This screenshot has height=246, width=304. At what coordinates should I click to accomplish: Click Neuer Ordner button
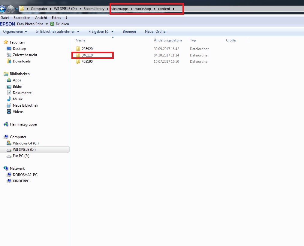[156, 32]
